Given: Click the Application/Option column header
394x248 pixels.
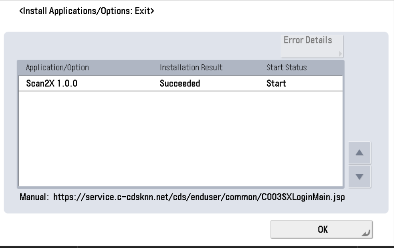Looking at the screenshot, I should click(57, 68).
